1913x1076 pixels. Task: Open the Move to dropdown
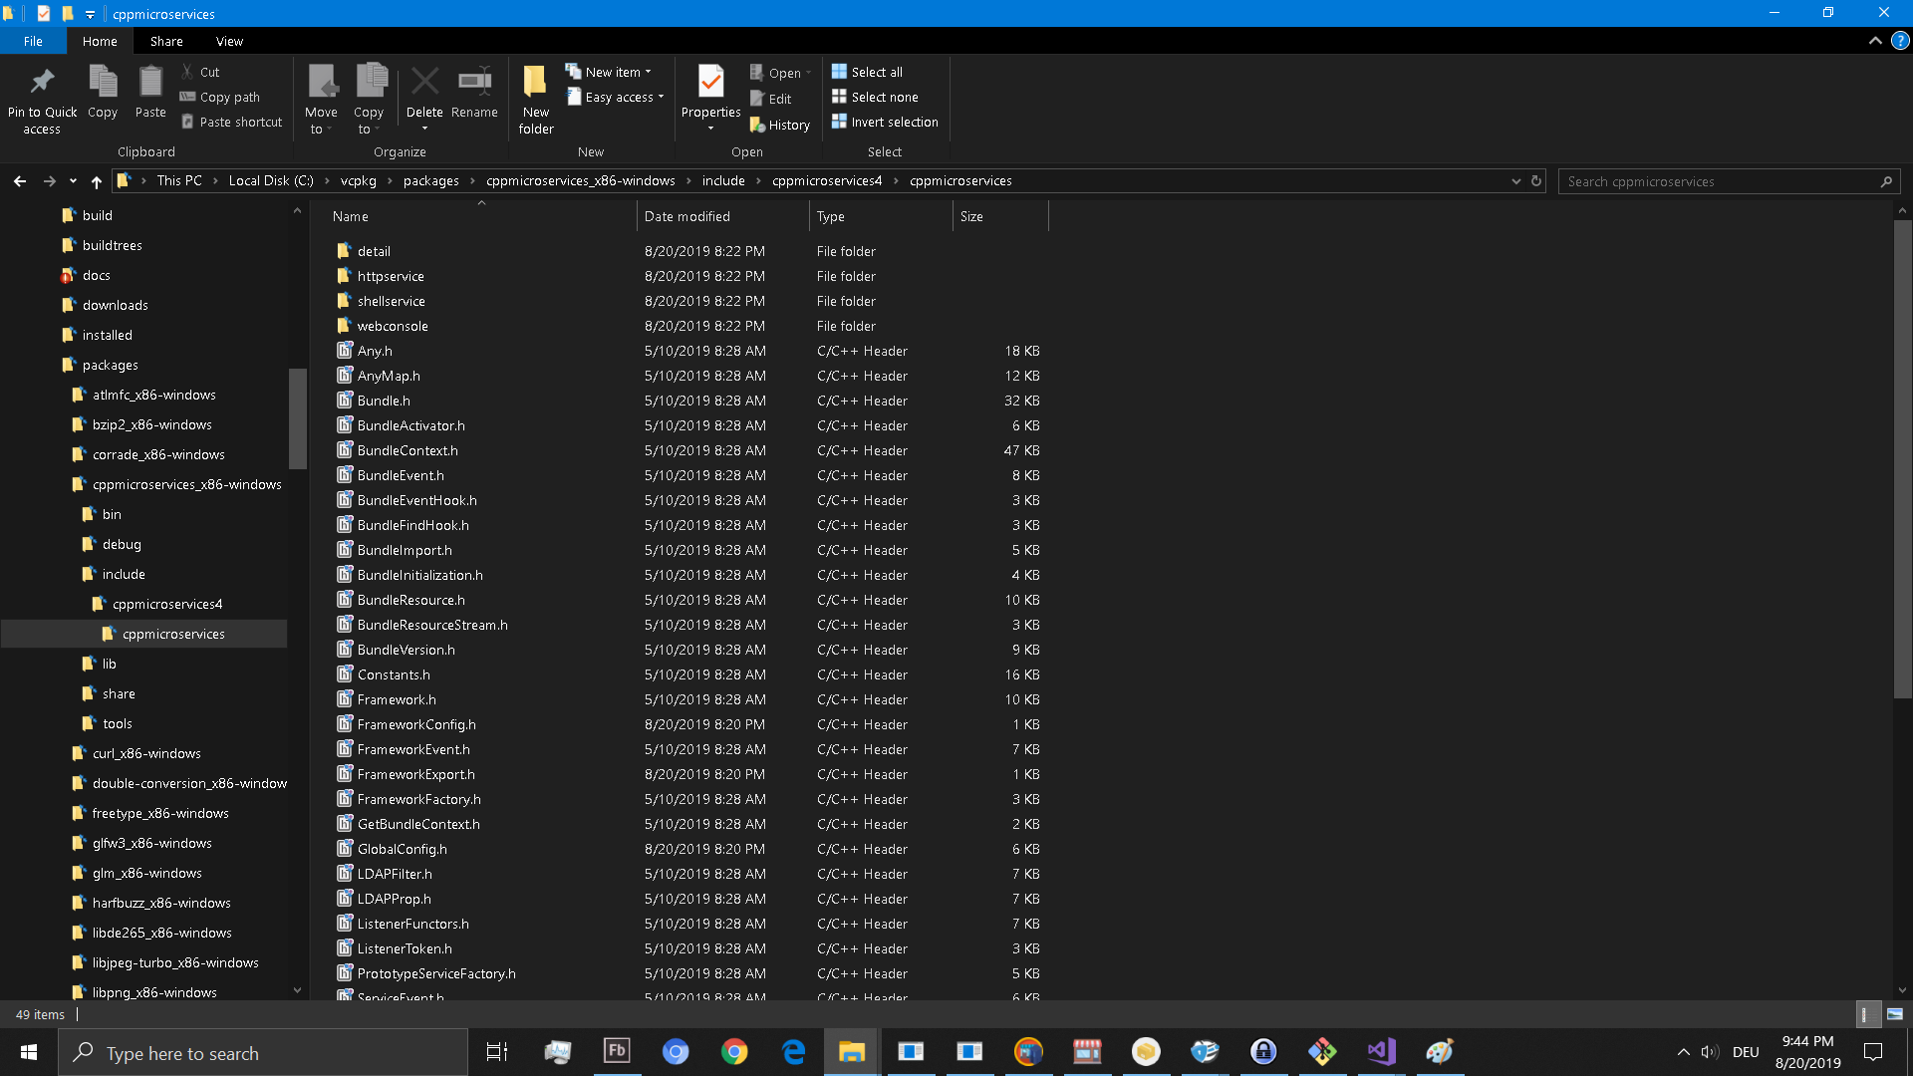[321, 97]
